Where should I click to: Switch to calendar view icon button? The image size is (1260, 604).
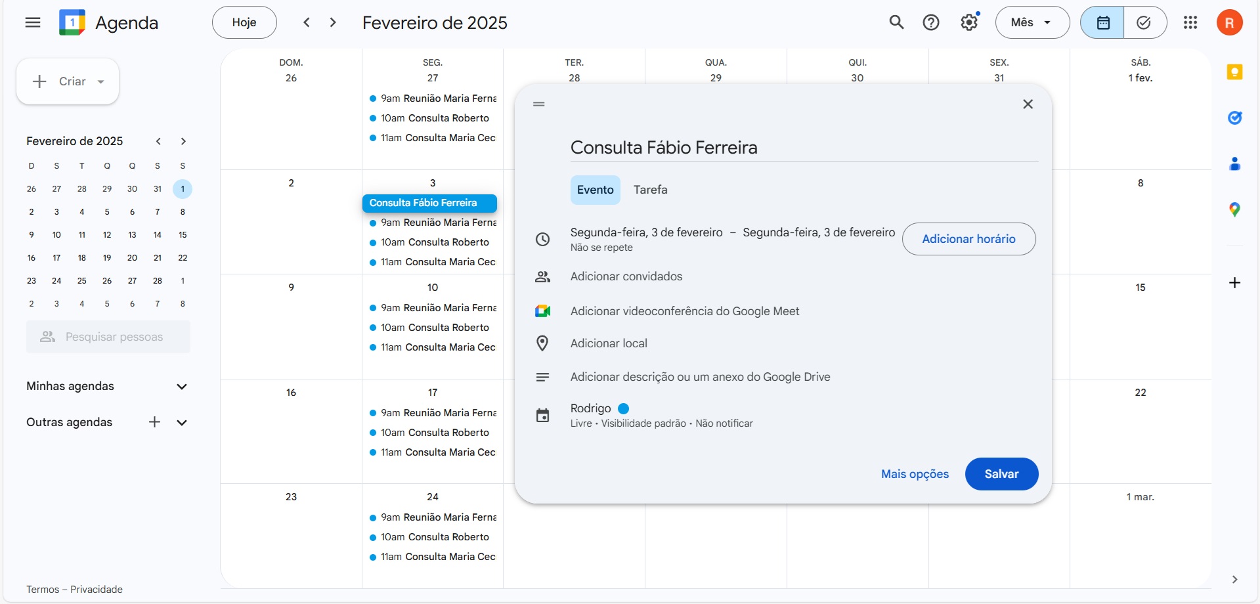coord(1102,22)
